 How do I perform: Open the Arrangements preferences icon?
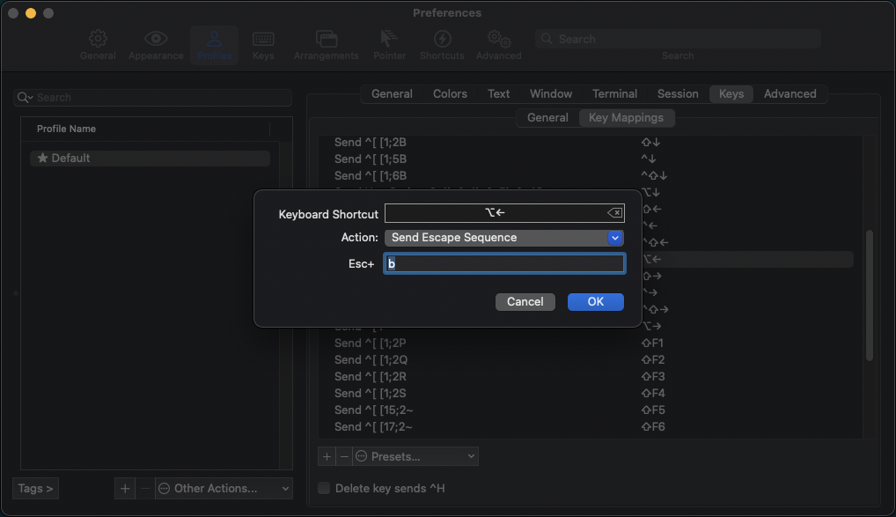coord(327,45)
